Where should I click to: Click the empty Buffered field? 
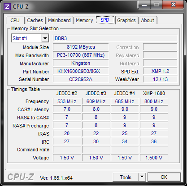160,63
